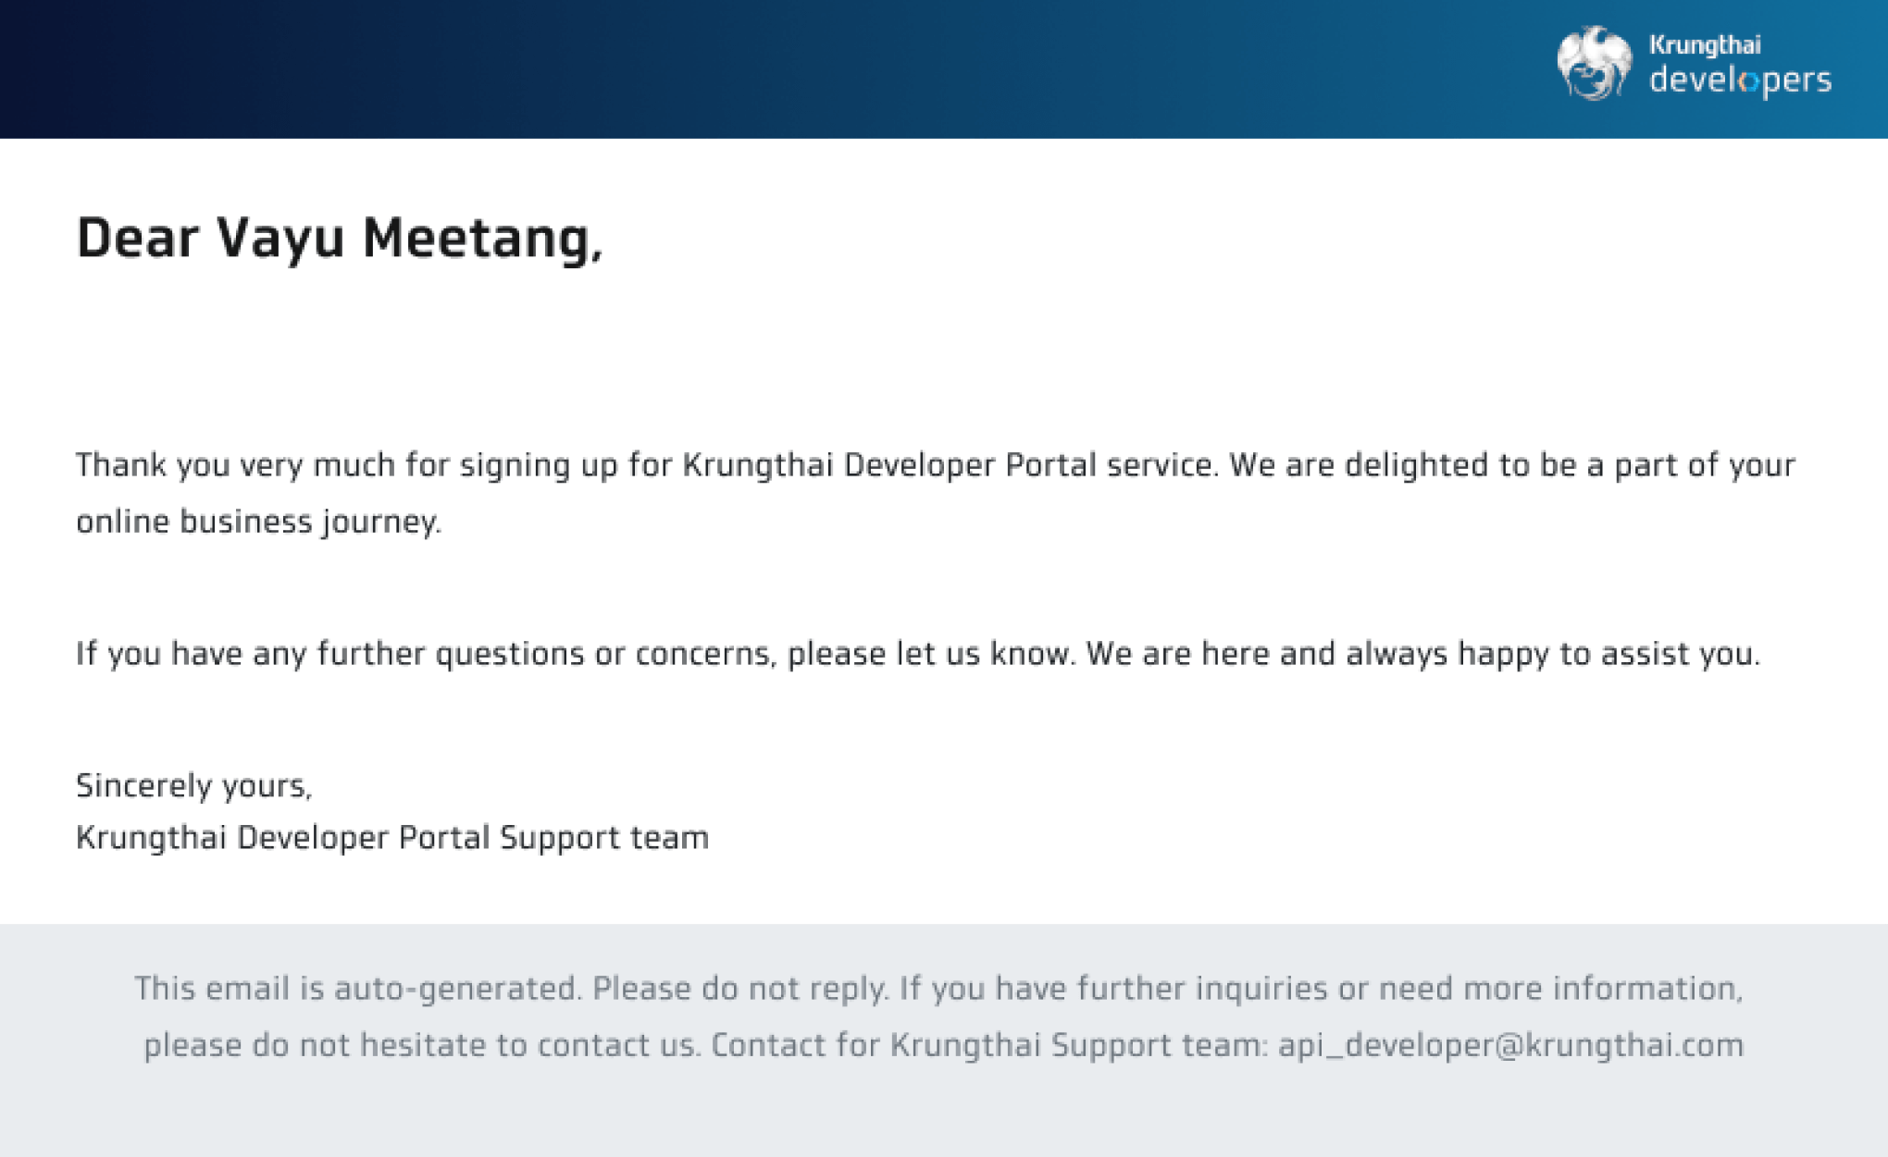Click the recipient name 'Meetang' in the greeting
The width and height of the screenshot is (1888, 1157).
click(481, 238)
